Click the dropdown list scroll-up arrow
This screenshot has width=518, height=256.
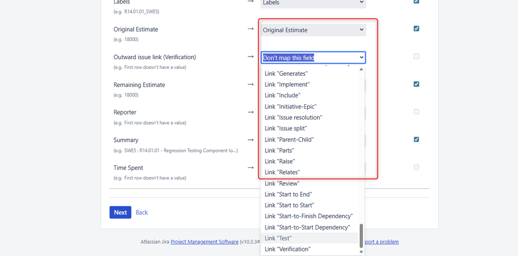point(361,69)
